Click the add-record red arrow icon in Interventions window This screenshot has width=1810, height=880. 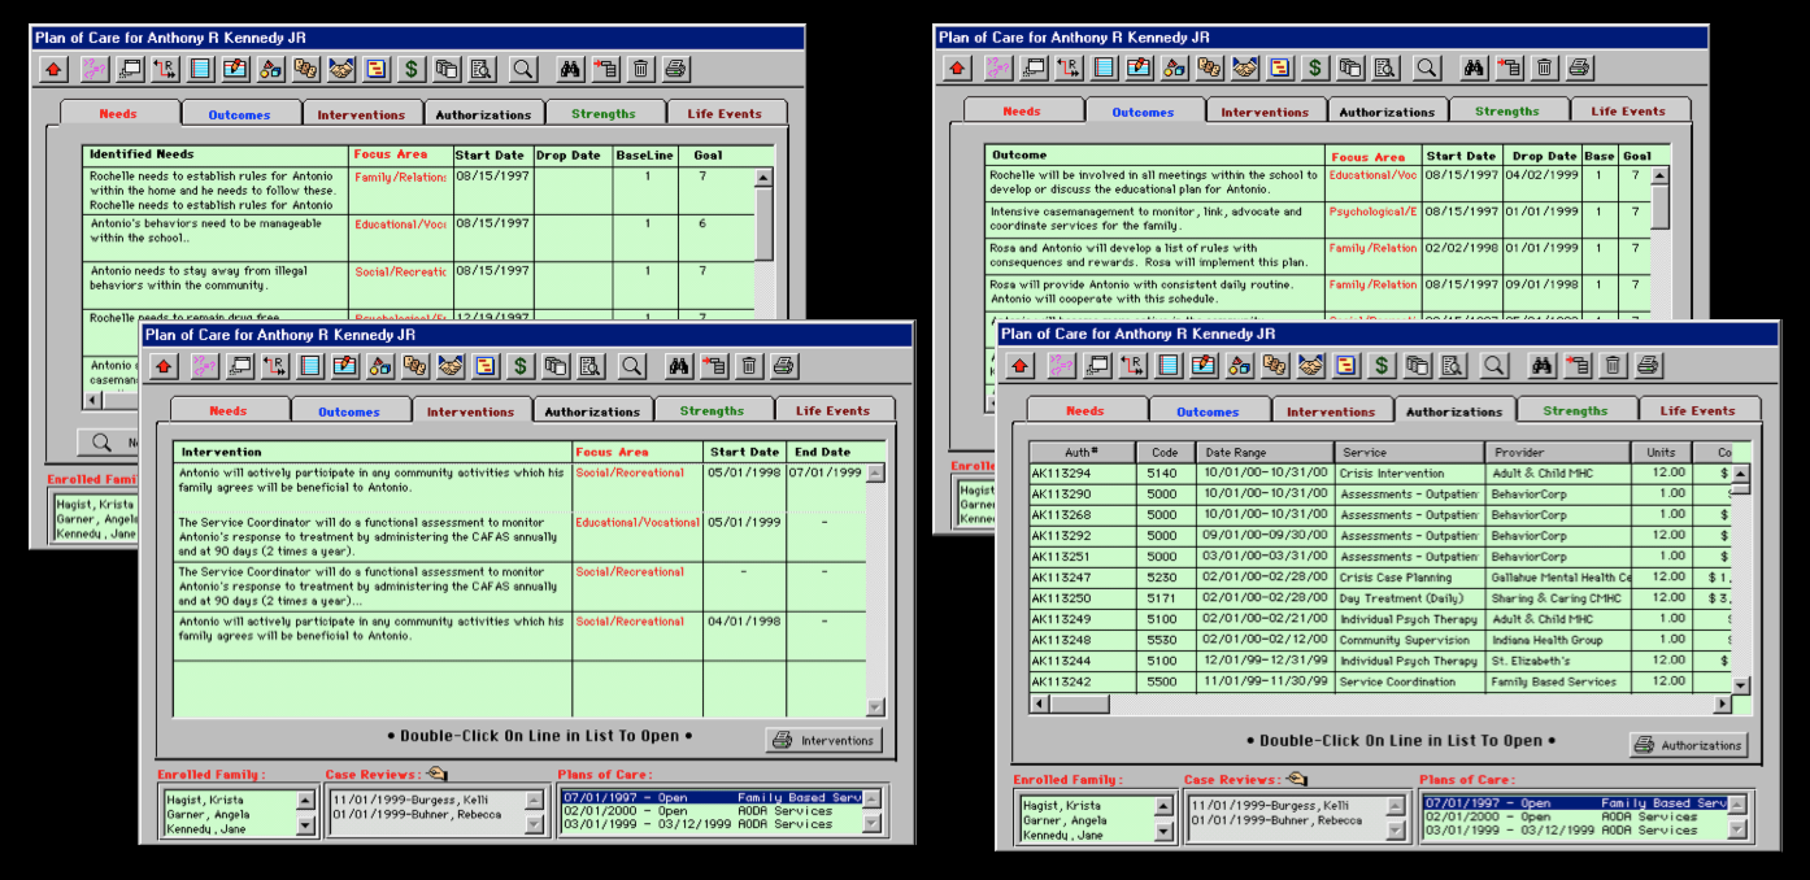(714, 366)
